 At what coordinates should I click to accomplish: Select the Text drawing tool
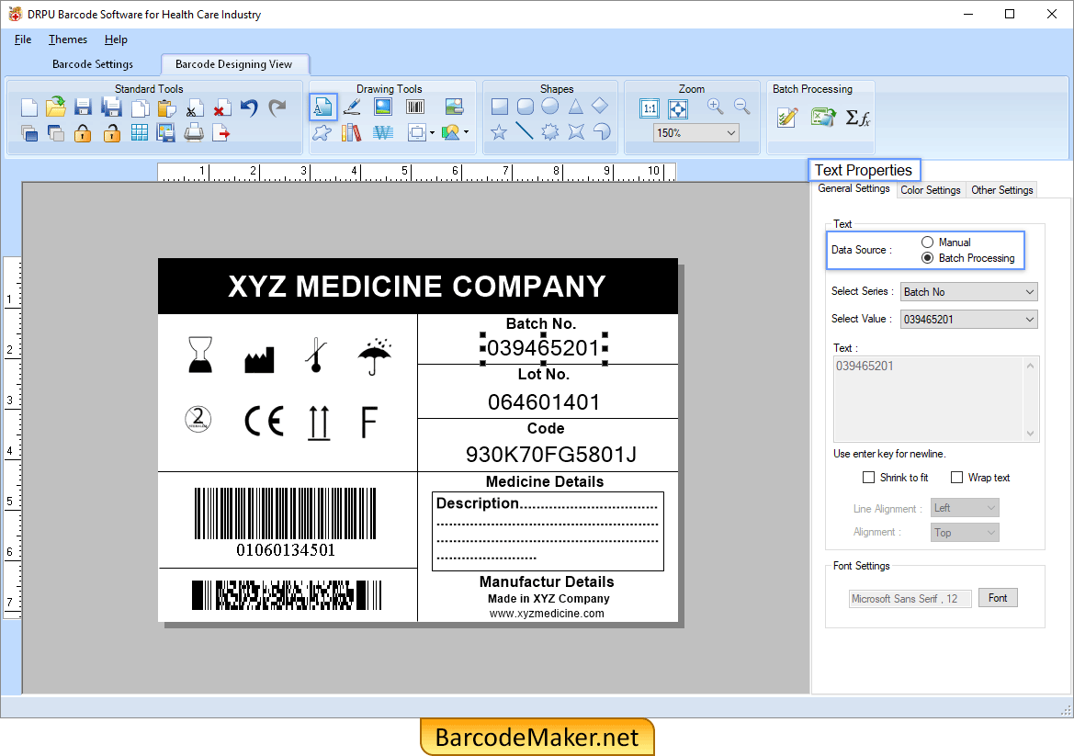(x=323, y=107)
